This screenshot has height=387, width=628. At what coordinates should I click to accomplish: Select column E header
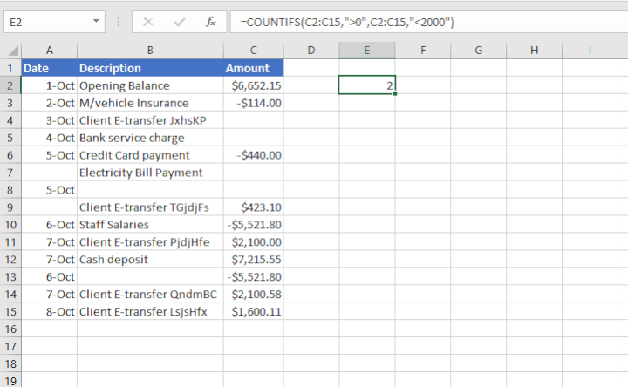366,51
